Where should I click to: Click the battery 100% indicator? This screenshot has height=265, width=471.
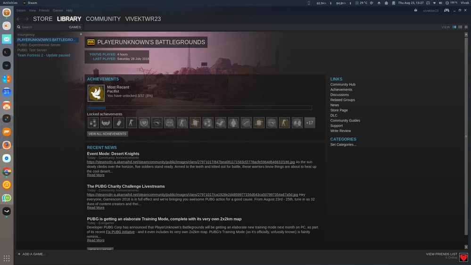pyautogui.click(x=452, y=3)
